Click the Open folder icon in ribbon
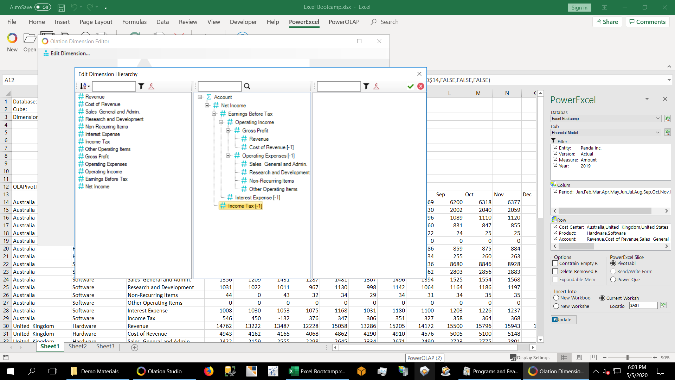Image resolution: width=675 pixels, height=380 pixels. pyautogui.click(x=30, y=38)
